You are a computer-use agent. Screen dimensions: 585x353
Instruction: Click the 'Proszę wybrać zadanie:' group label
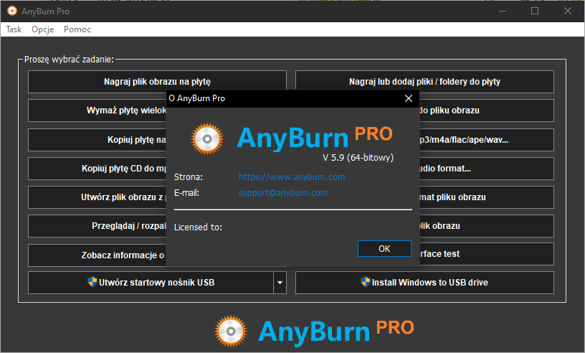coord(69,60)
